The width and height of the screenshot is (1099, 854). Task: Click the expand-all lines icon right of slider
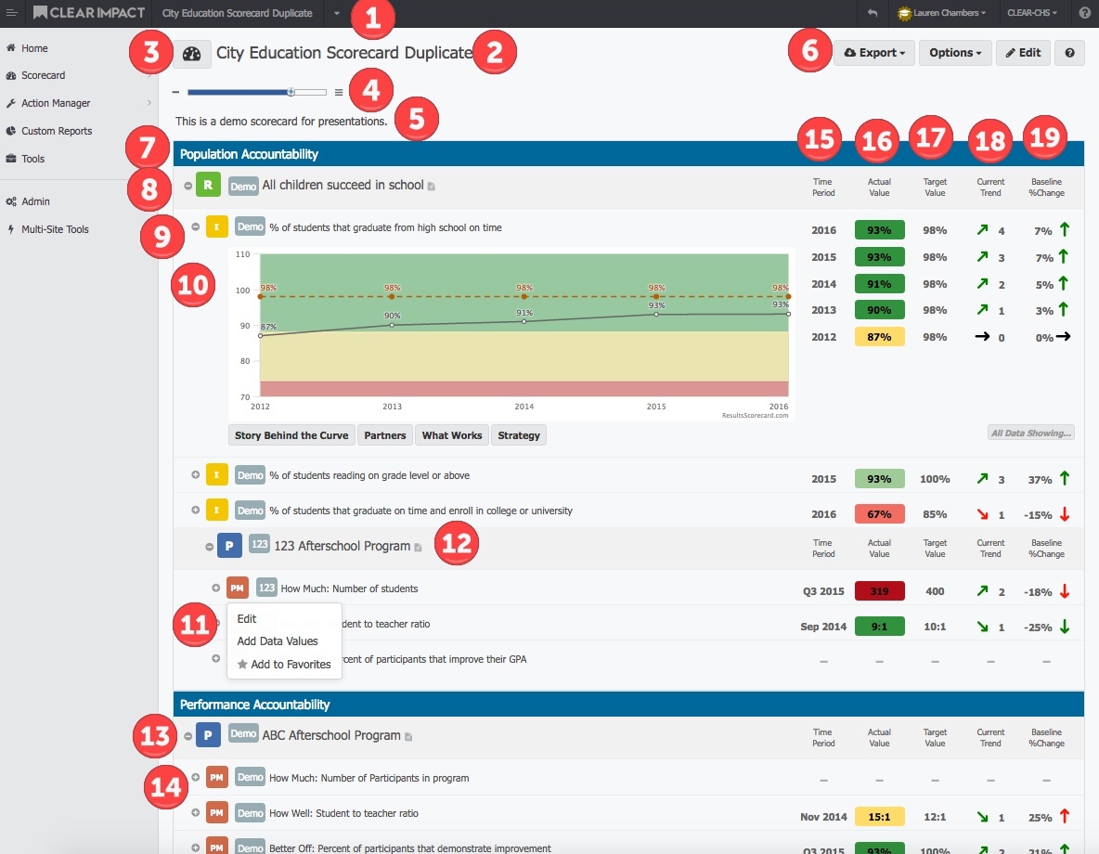(339, 92)
